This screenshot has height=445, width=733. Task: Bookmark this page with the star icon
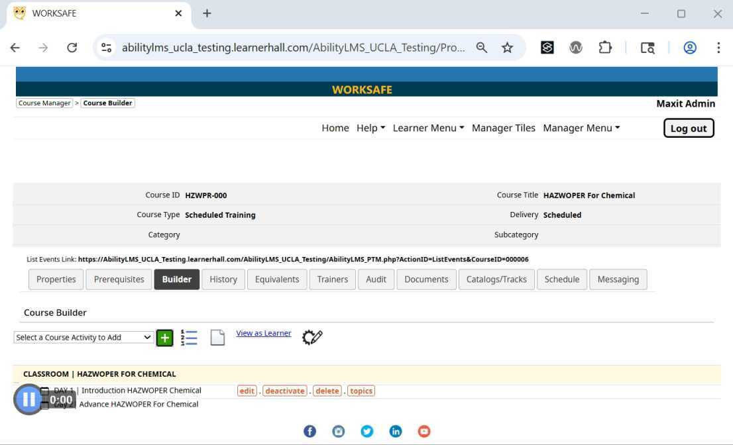point(507,48)
